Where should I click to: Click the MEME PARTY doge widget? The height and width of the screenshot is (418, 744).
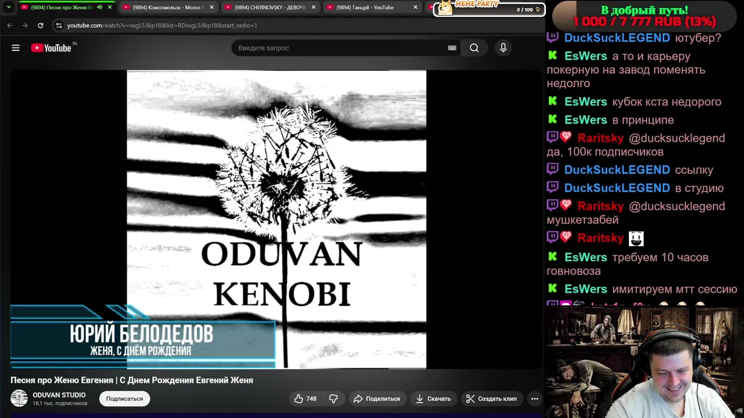[x=489, y=8]
